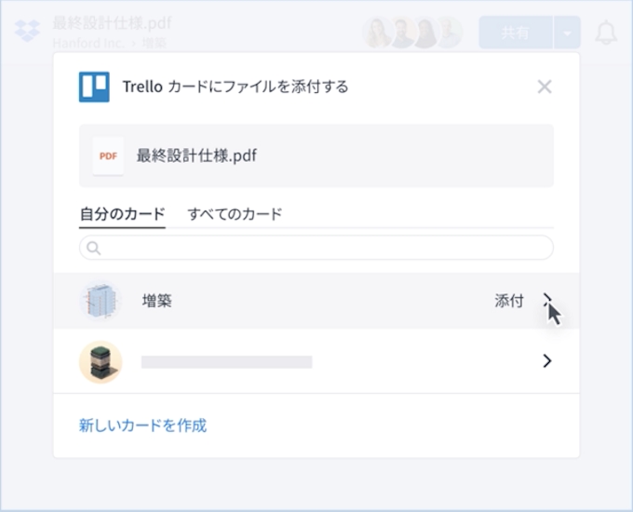The height and width of the screenshot is (512, 633).
Task: Click 添付 on the 増築 card
Action: click(508, 301)
